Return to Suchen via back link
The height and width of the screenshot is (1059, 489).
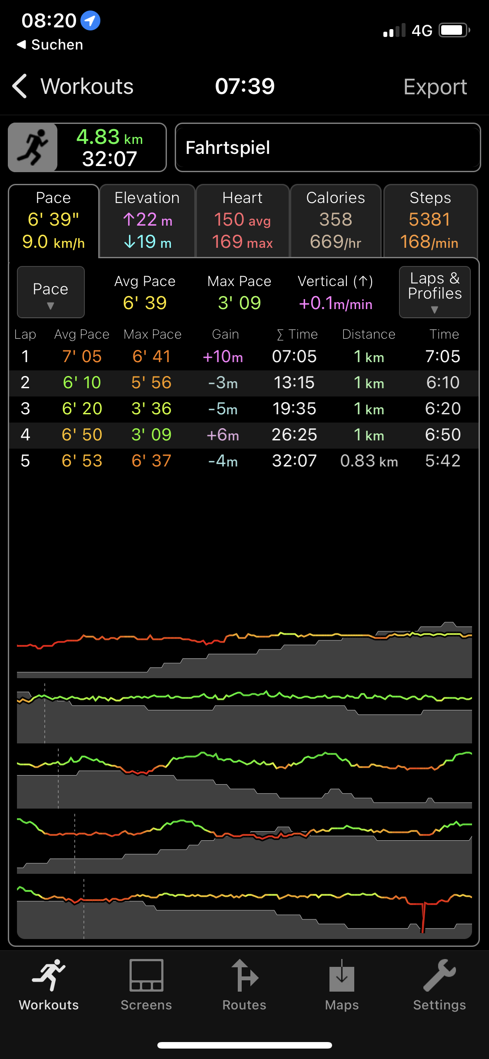(x=50, y=45)
